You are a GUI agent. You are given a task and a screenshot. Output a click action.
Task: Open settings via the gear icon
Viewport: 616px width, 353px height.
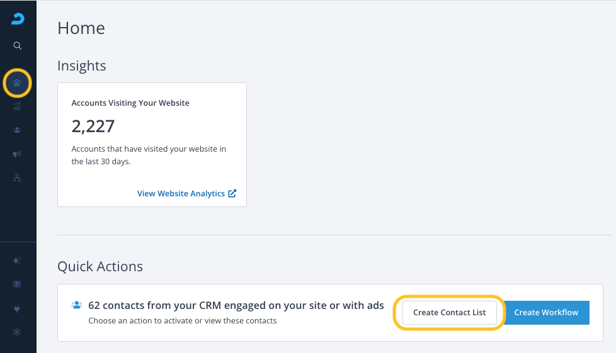pos(17,332)
